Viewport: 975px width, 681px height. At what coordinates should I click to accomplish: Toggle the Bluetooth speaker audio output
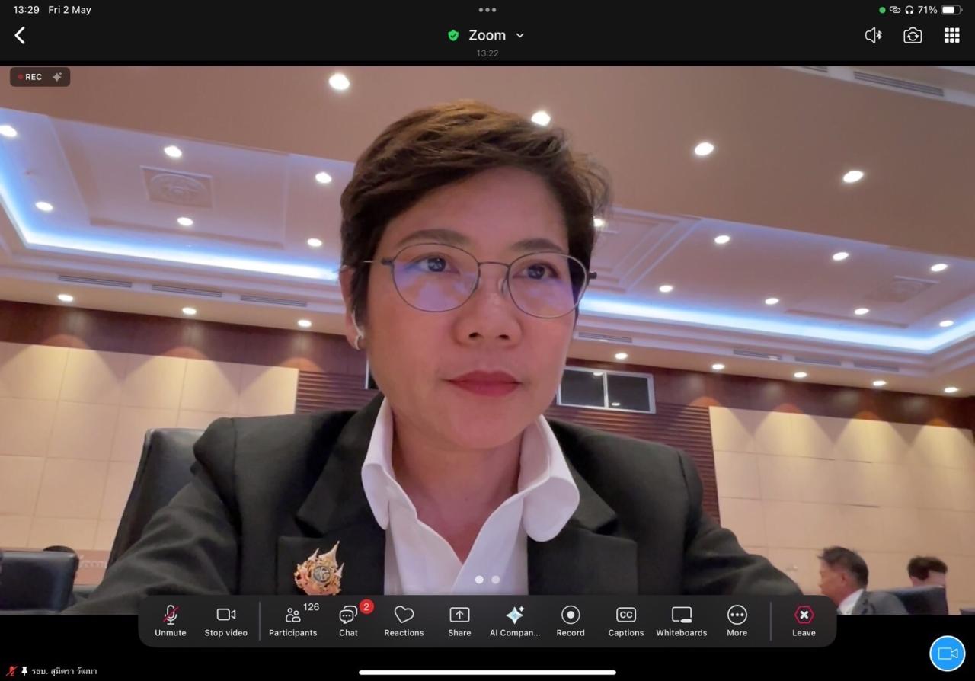[x=874, y=35]
